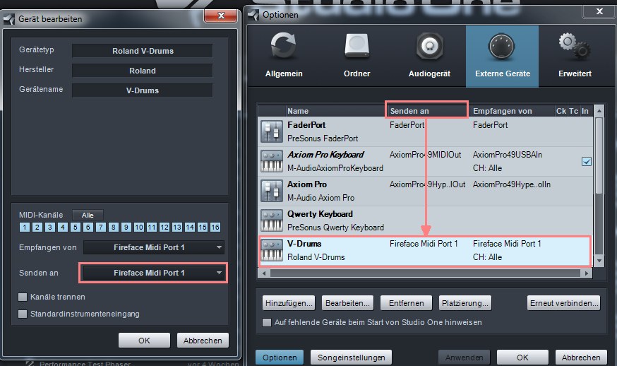Toggle MIDI channel 16
Viewport: 617px width, 366px height.
[x=215, y=228]
